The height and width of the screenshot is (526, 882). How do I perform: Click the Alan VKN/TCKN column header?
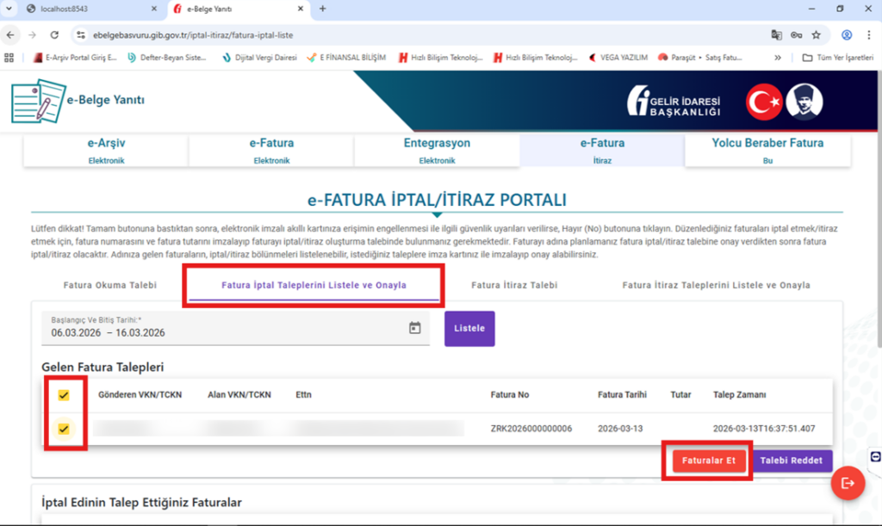pyautogui.click(x=239, y=395)
